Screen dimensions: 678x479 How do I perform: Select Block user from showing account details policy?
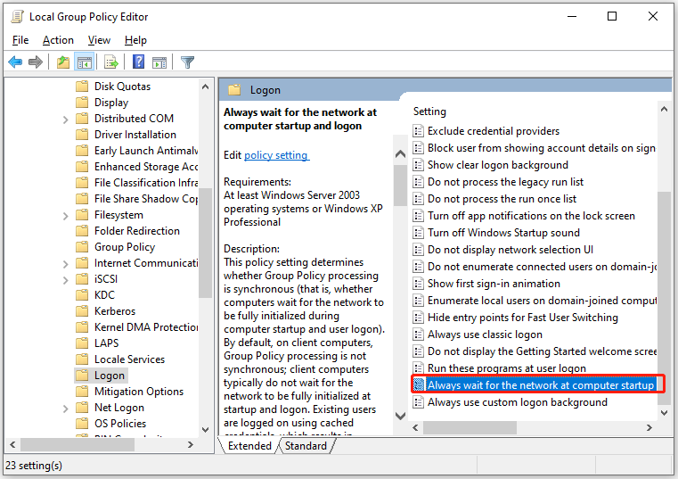coord(542,148)
